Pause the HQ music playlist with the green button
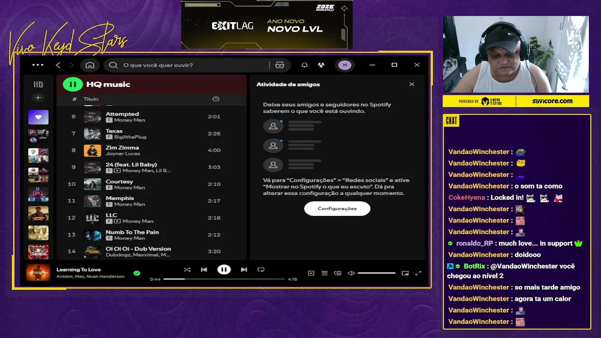 coord(73,84)
